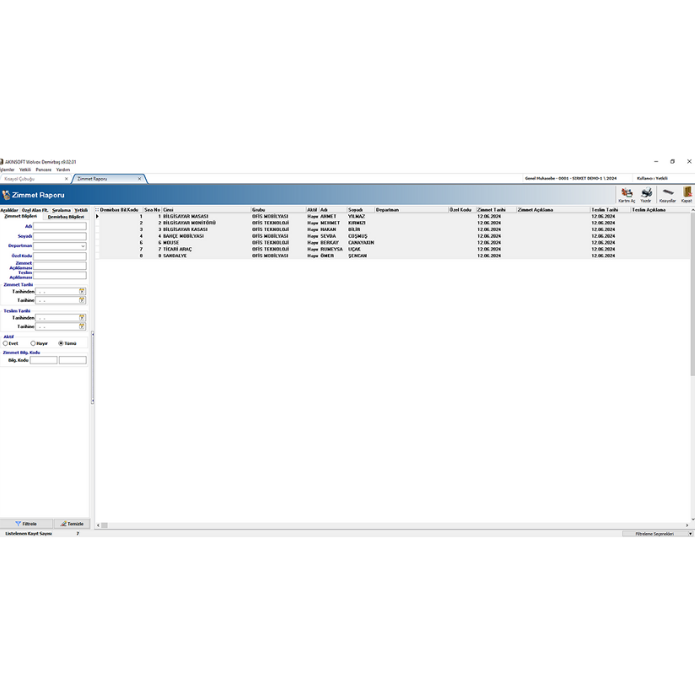Open the İşlemler menu
This screenshot has height=695, width=695.
pyautogui.click(x=8, y=168)
